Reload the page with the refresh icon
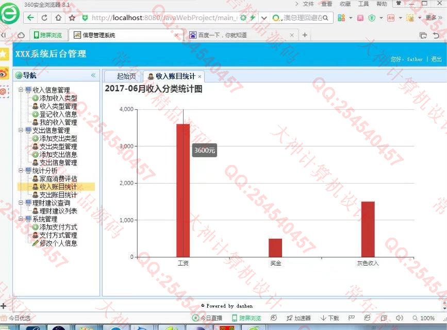Image resolution: width=447 pixels, height=330 pixels. click(x=45, y=18)
